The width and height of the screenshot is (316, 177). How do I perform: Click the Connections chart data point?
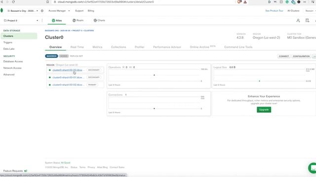coord(154,109)
